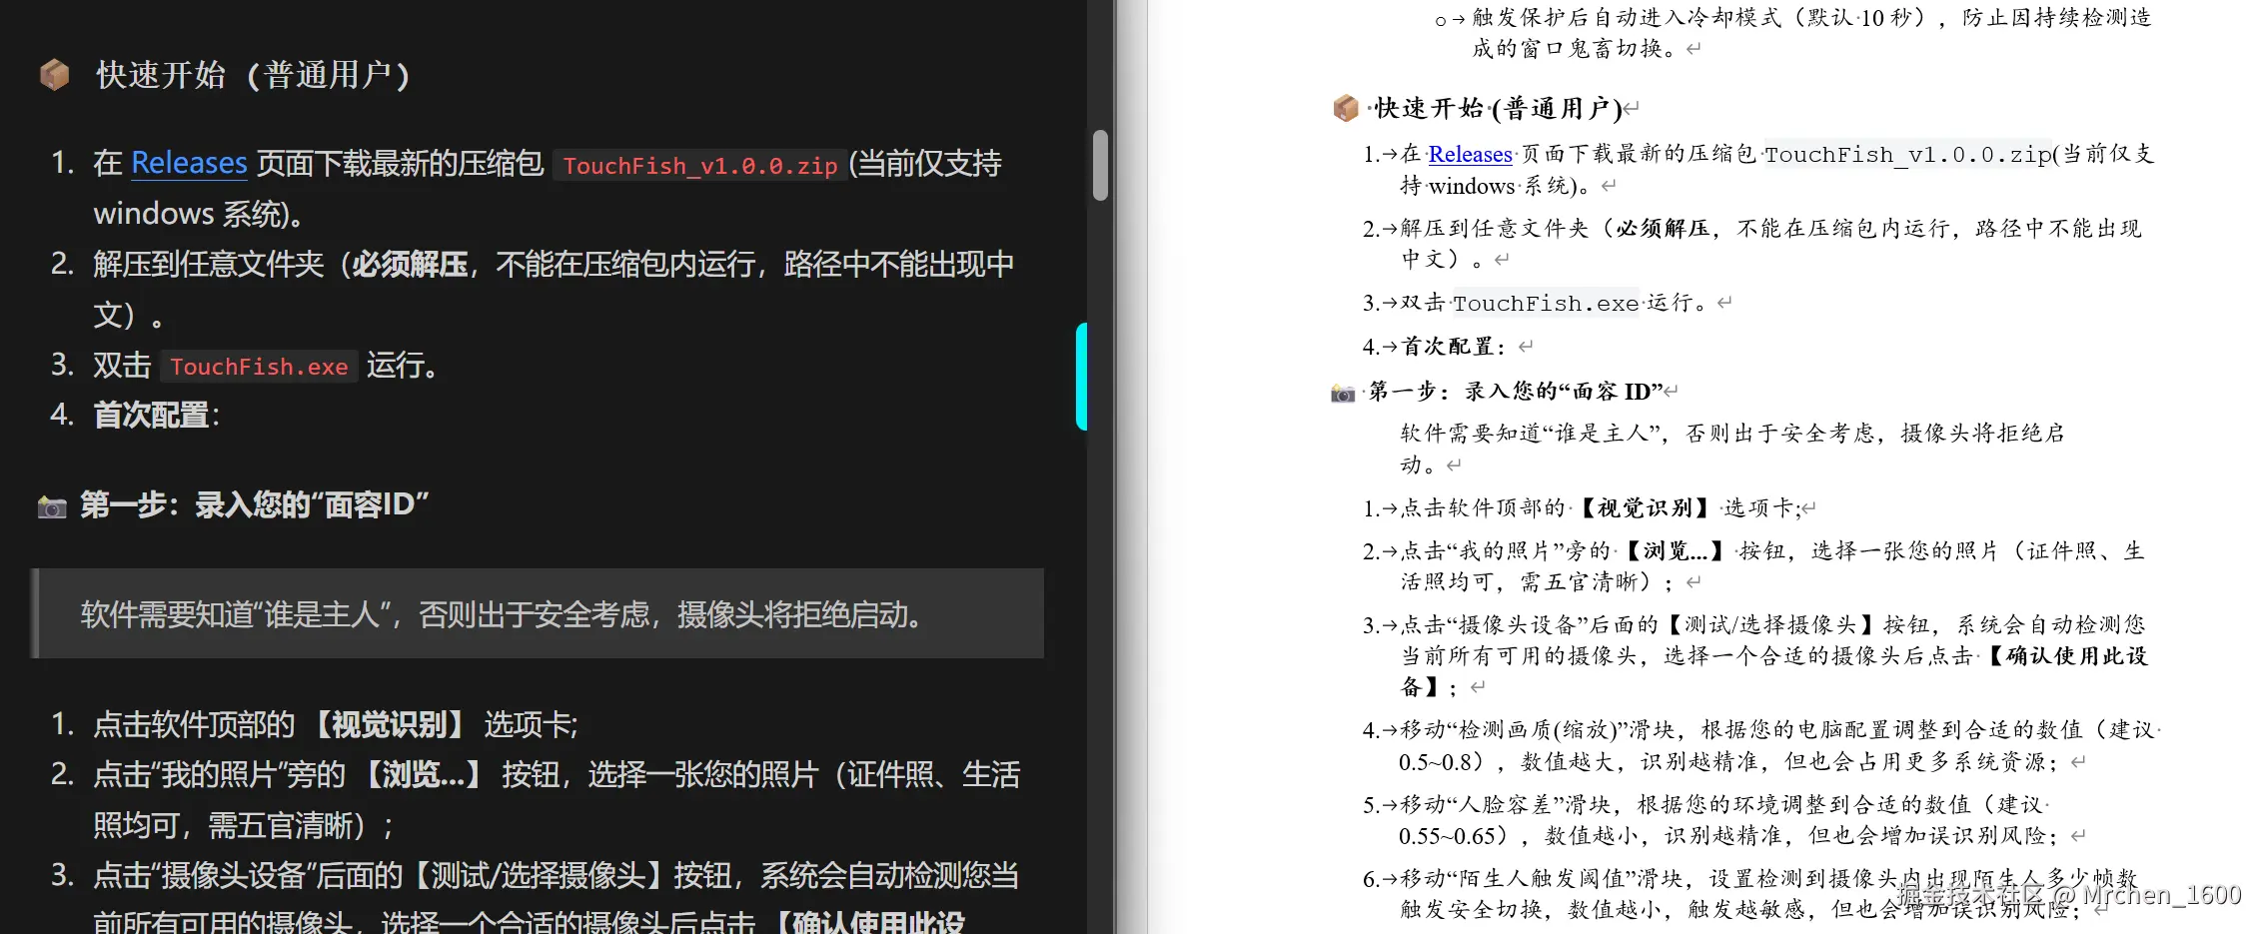
Task: Click "陌生人触发阈值" in white document
Action: pyautogui.click(x=1543, y=879)
